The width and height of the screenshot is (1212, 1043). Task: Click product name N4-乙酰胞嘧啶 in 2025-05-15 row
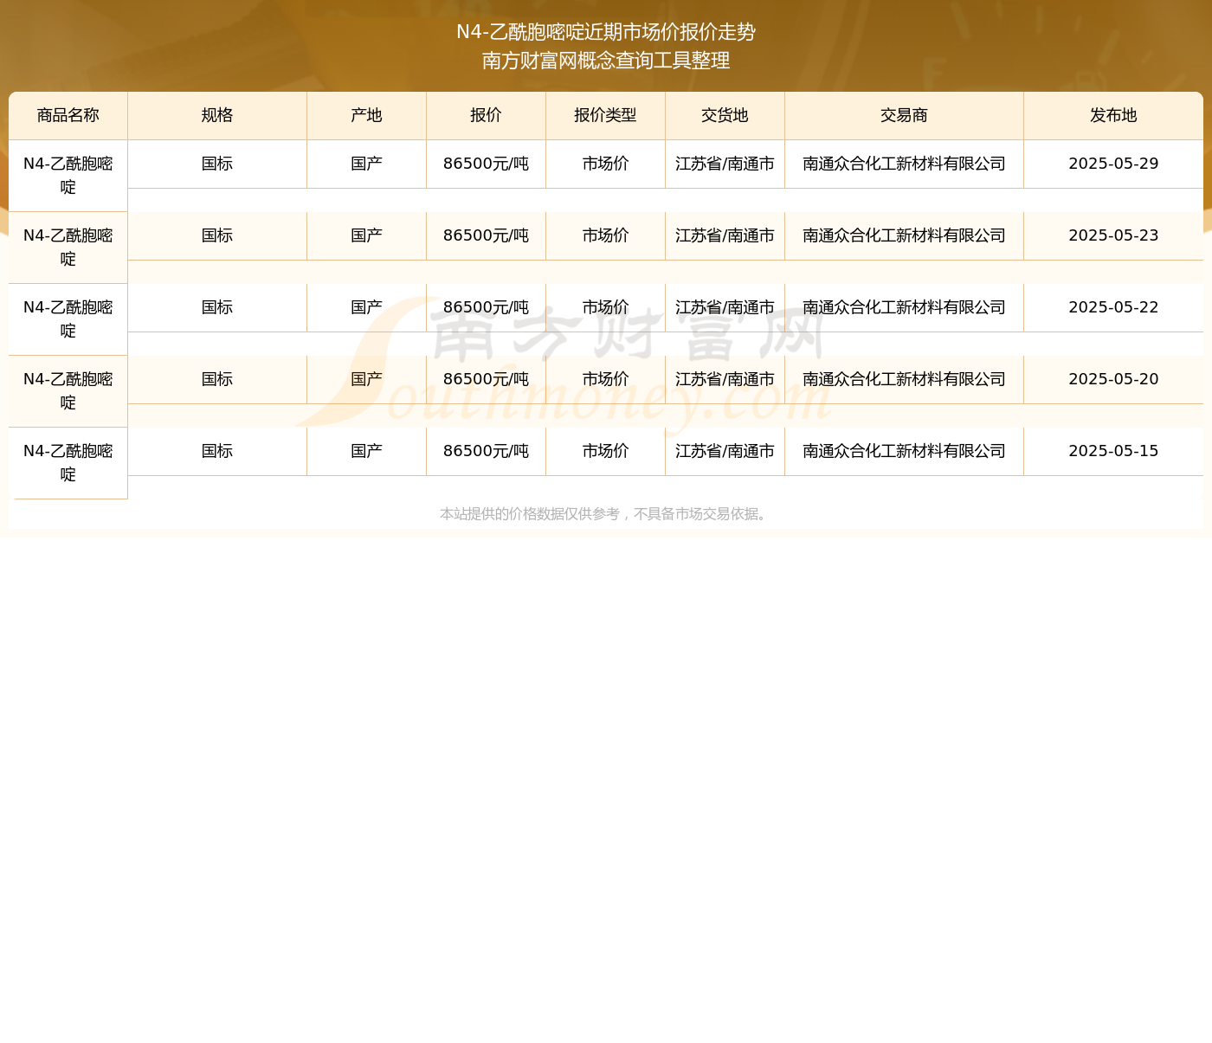tap(68, 463)
